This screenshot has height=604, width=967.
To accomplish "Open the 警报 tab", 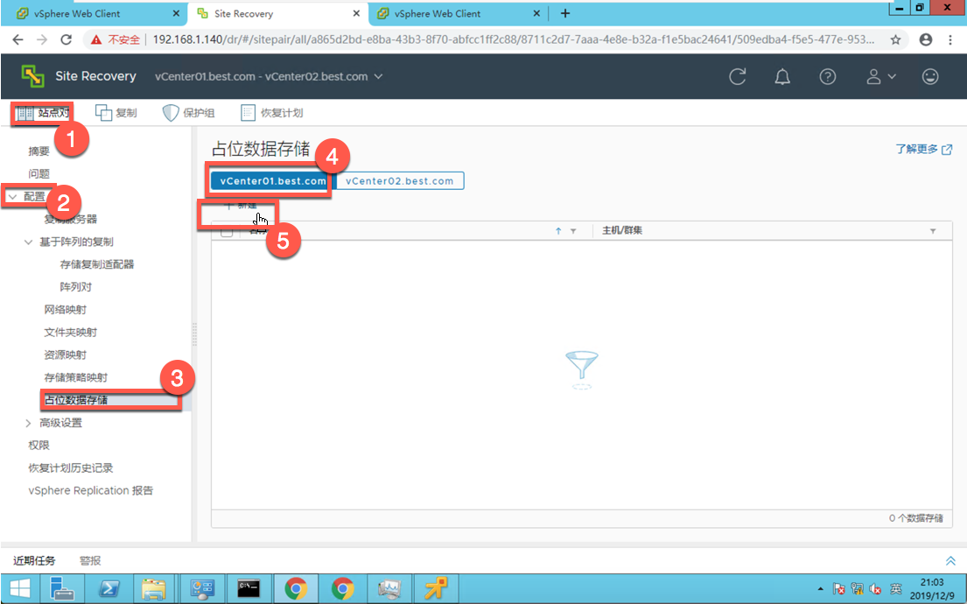I will coord(90,560).
